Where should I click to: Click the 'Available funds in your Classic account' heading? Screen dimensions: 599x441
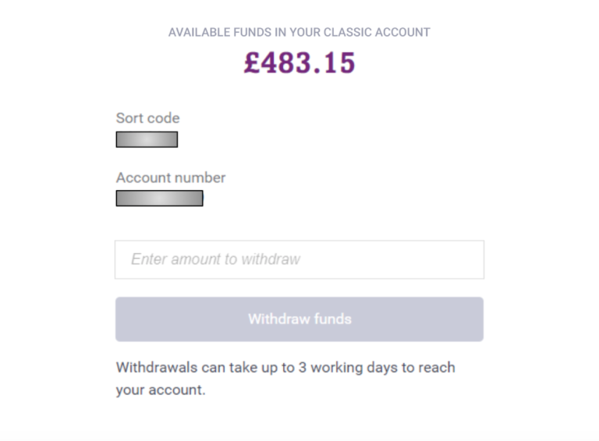(x=299, y=33)
